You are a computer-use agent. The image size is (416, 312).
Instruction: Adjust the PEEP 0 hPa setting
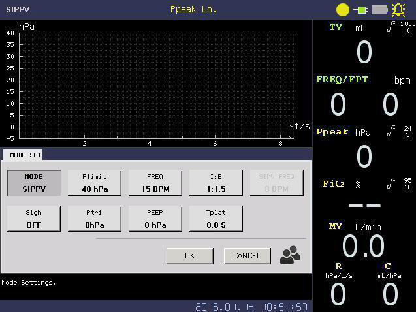click(x=155, y=219)
